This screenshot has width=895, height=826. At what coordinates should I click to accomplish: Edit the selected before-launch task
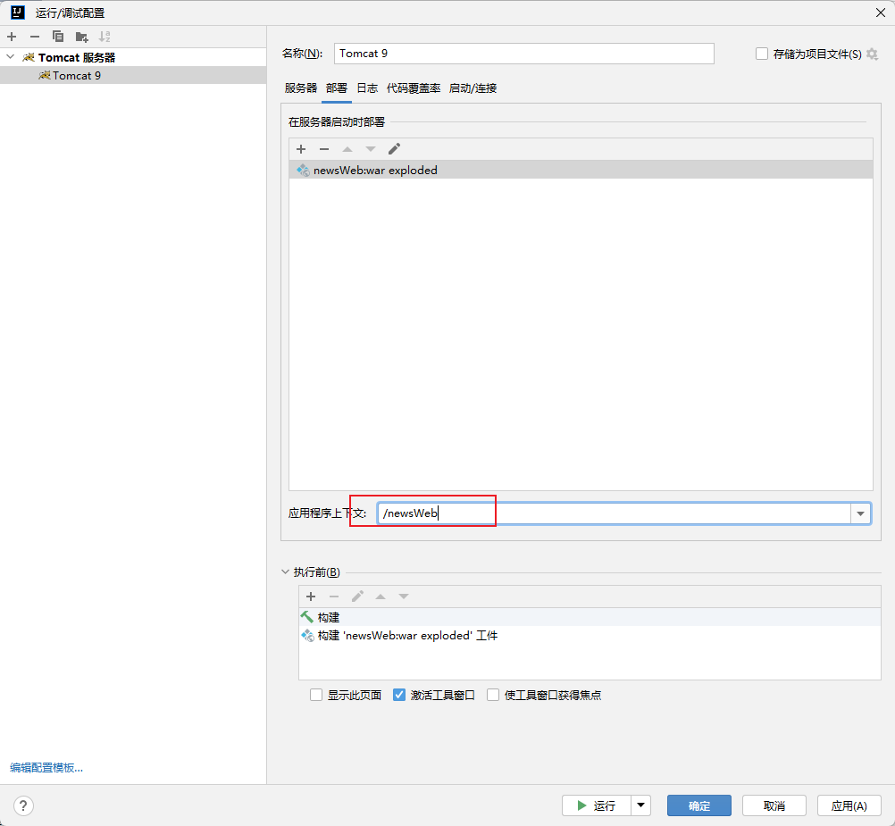coord(357,597)
